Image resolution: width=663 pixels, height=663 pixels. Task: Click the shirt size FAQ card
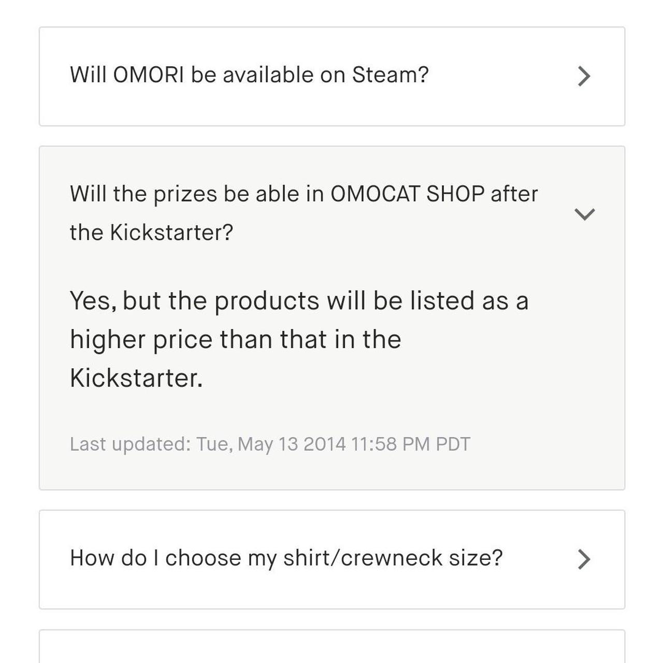coord(331,558)
